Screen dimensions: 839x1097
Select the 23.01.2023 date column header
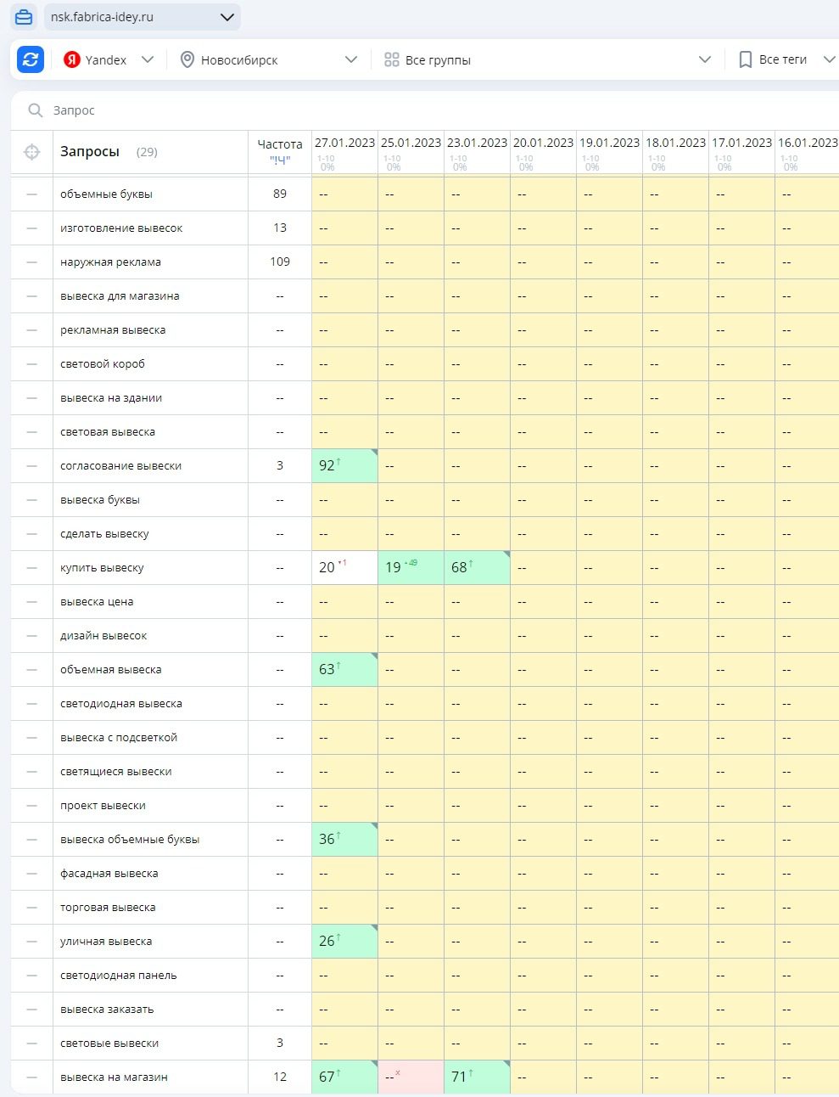pos(477,143)
